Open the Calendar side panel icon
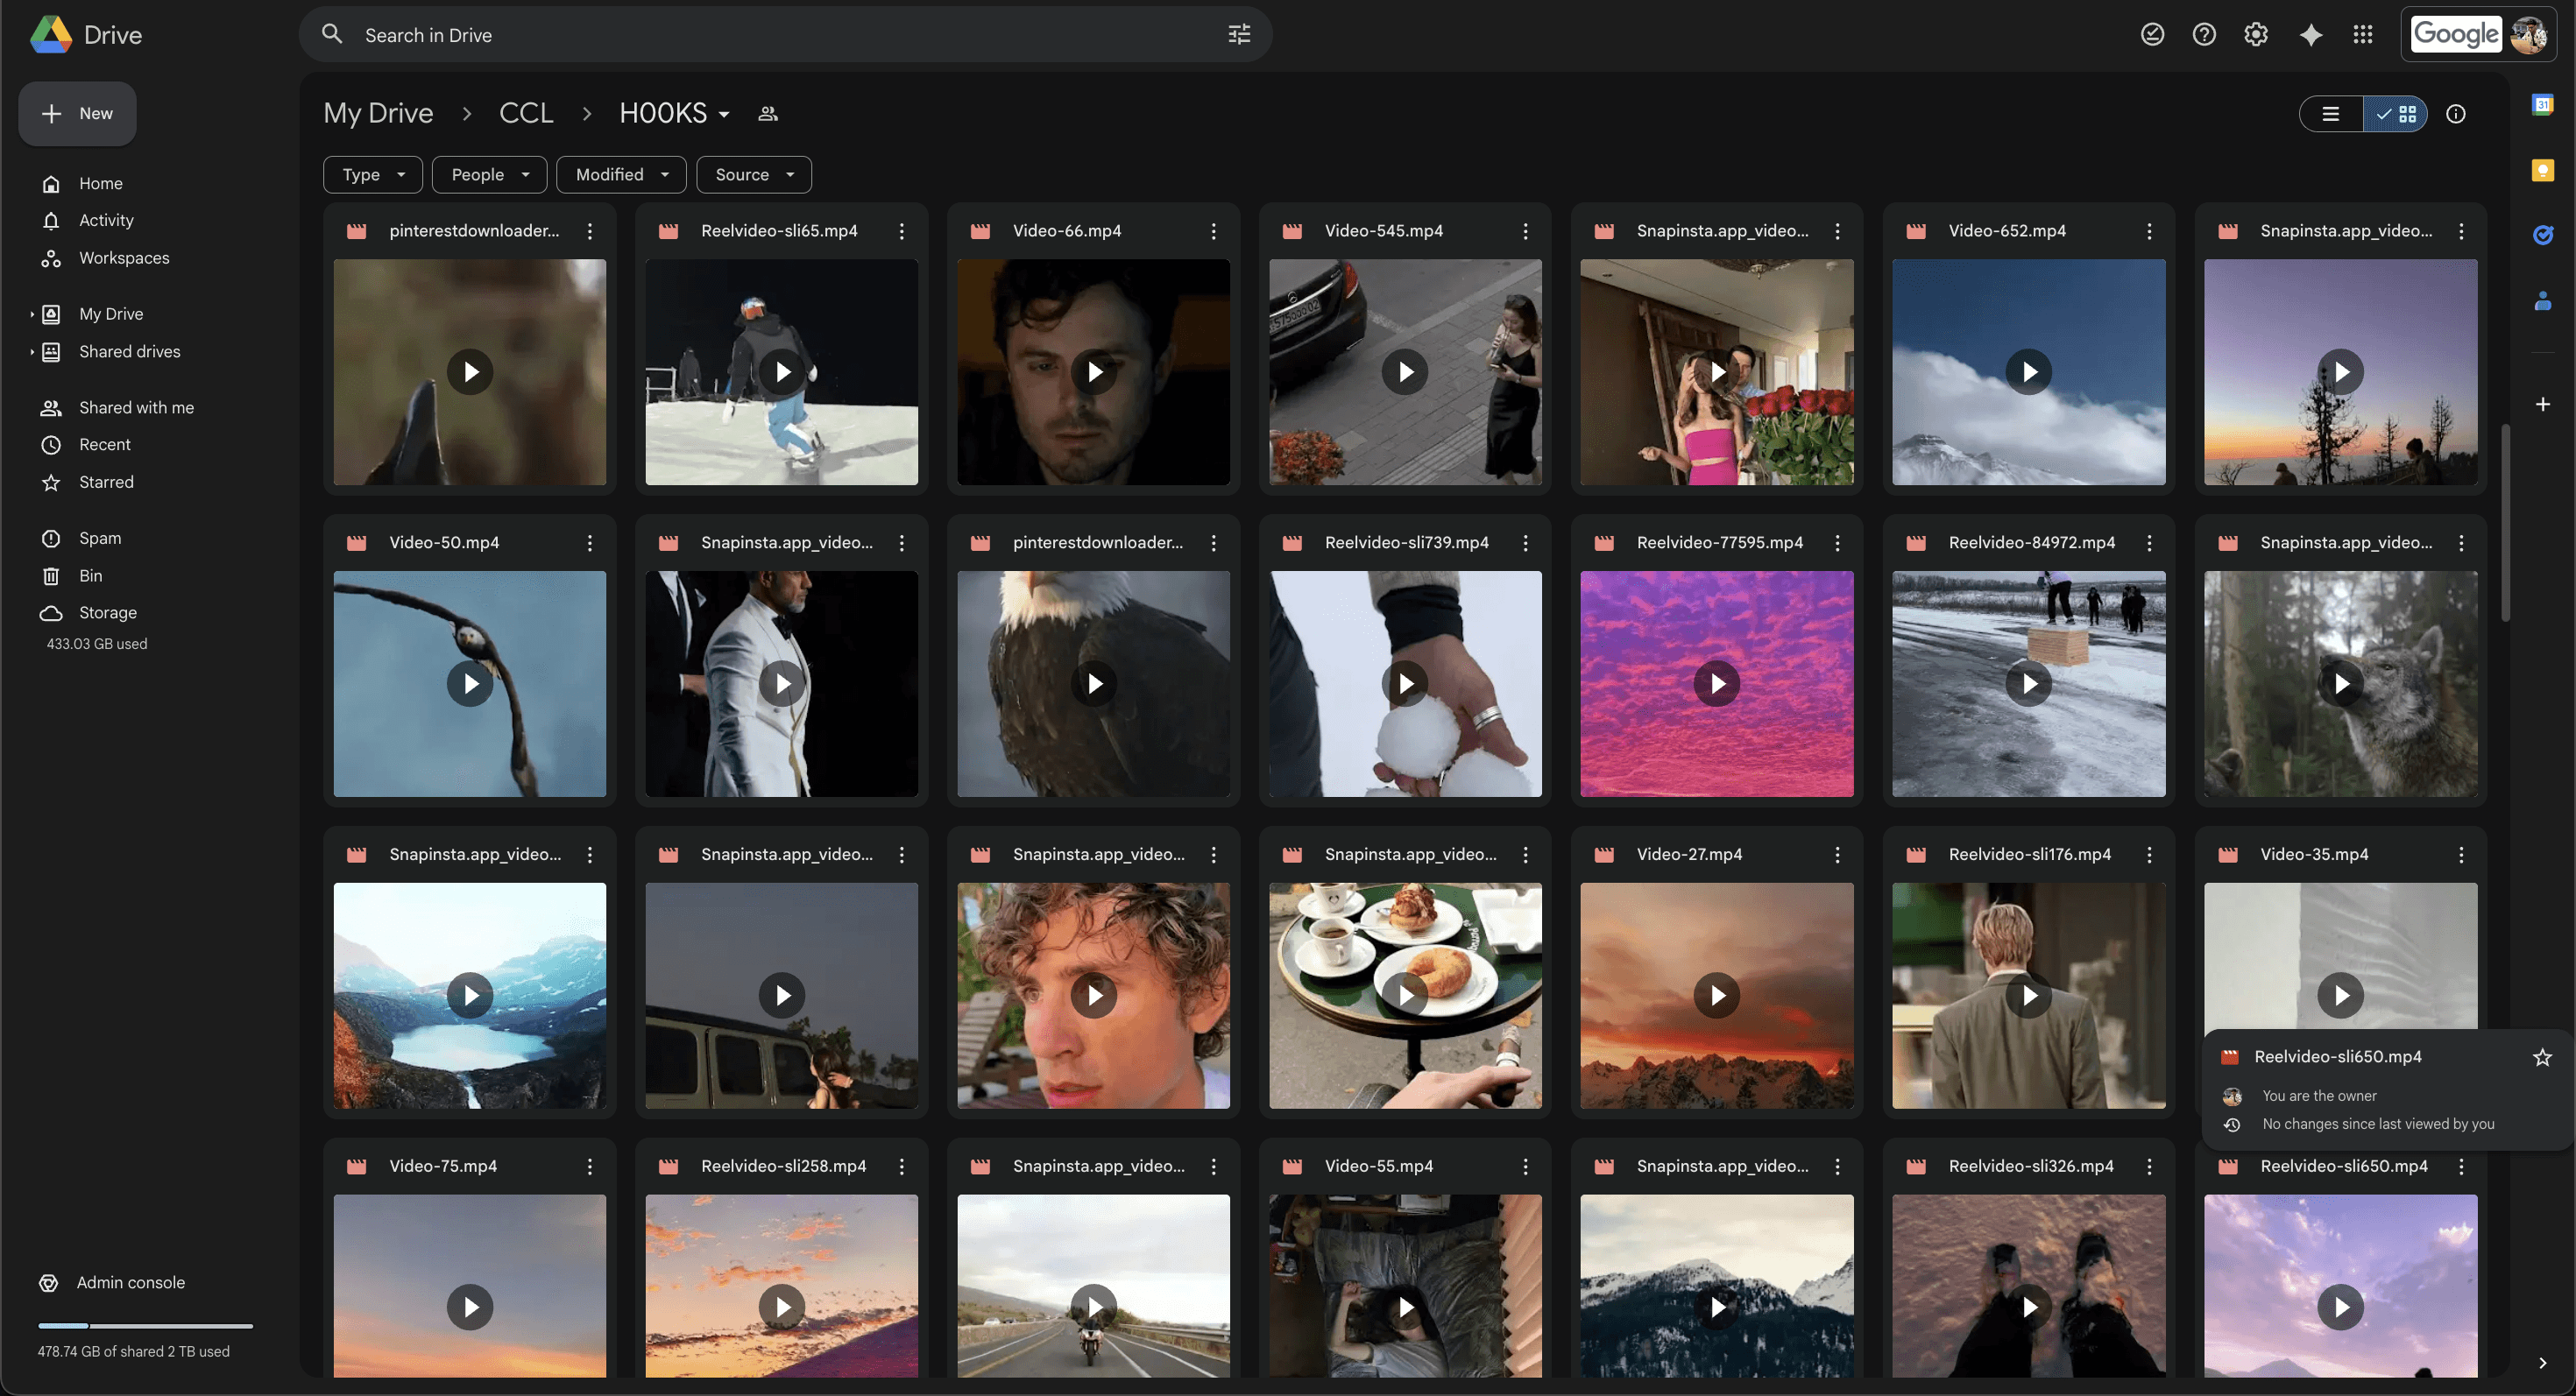Image resolution: width=2576 pixels, height=1396 pixels. 2542,105
